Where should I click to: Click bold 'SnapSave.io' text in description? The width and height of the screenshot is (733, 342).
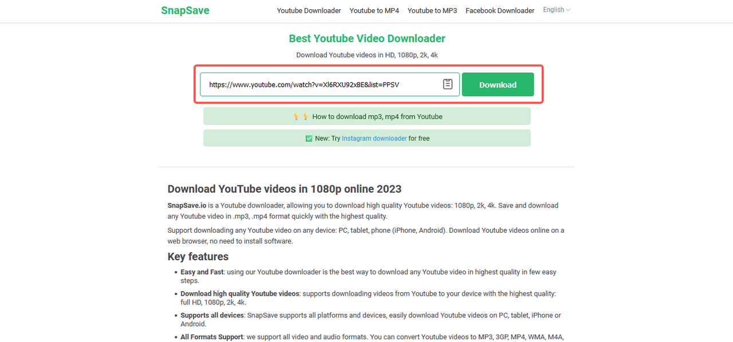[x=187, y=205]
